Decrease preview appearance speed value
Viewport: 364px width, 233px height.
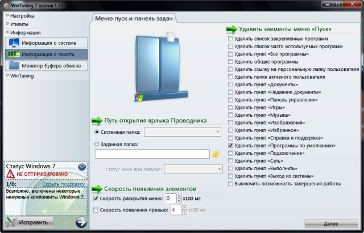tap(184, 213)
